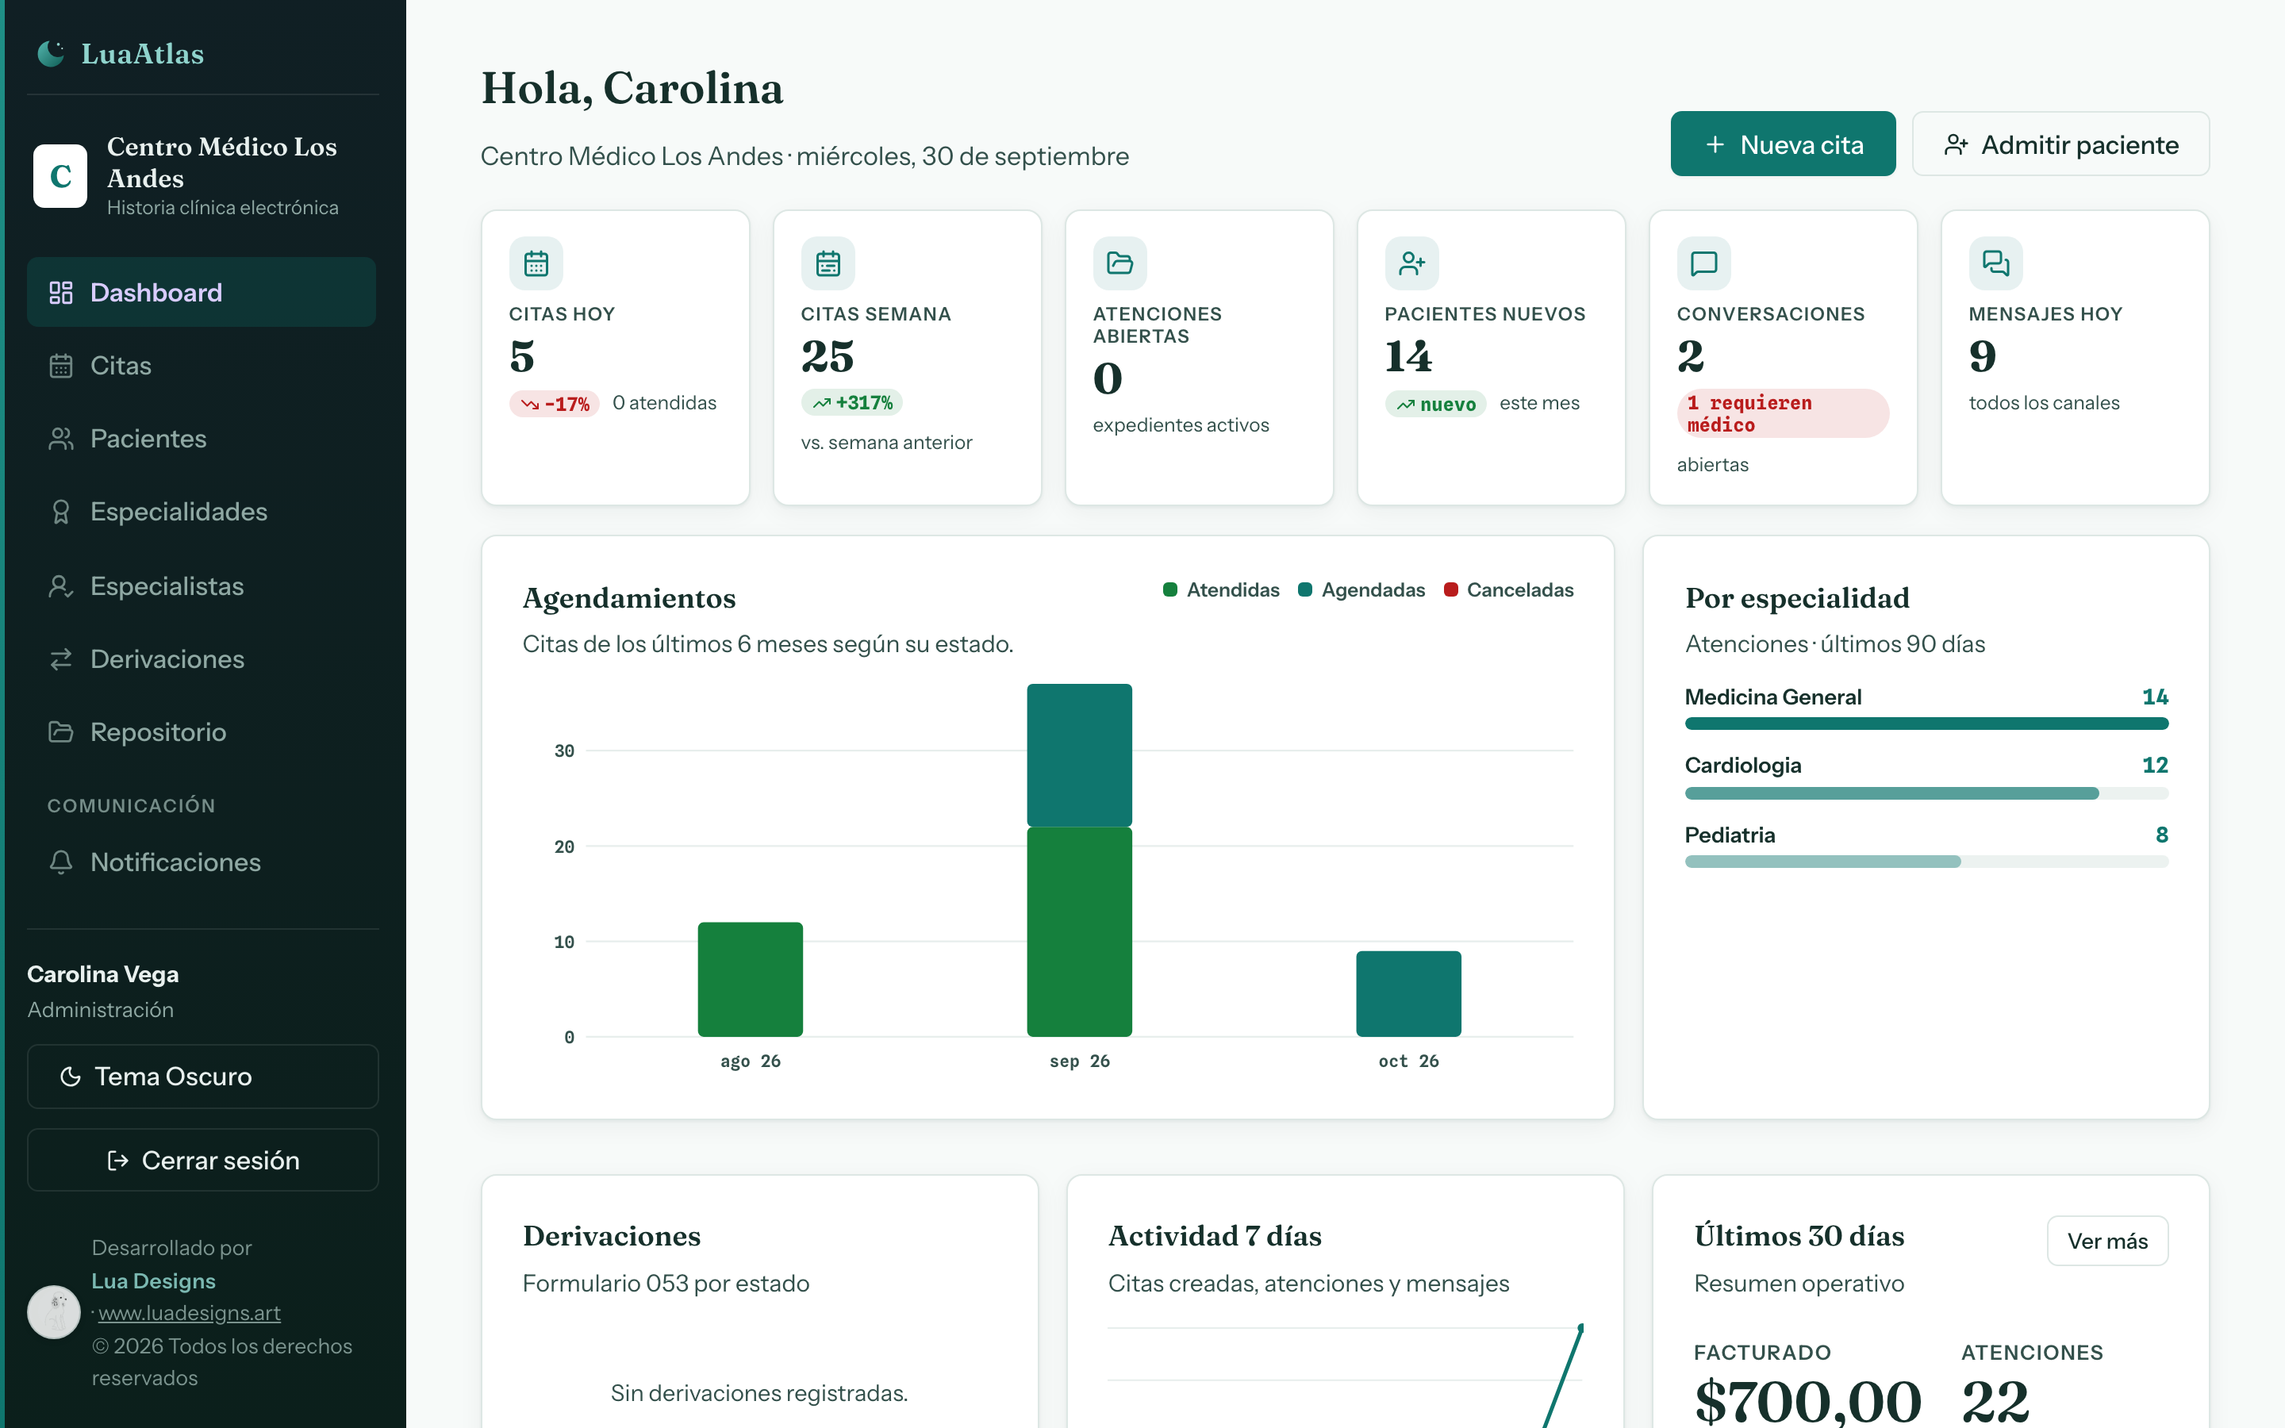
Task: Click the Pacientes Nuevos user-plus icon
Action: click(1411, 263)
